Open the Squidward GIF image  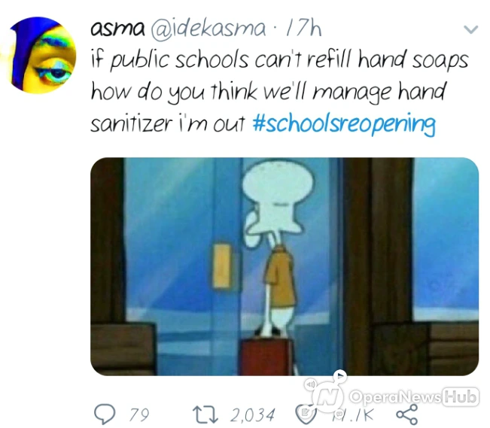coord(285,266)
